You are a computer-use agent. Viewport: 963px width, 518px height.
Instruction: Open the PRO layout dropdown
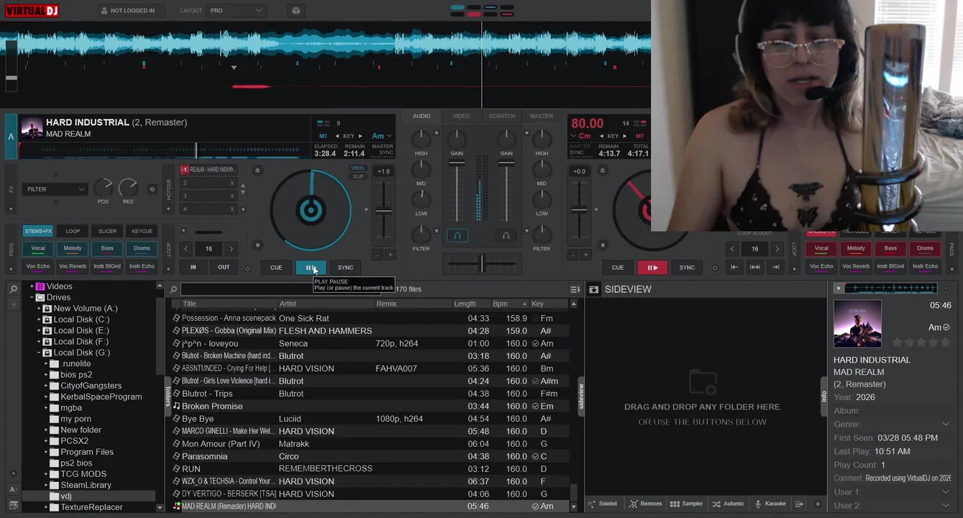[237, 11]
